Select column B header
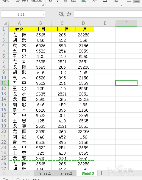This screenshot has height=180, width=142. tap(41, 23)
